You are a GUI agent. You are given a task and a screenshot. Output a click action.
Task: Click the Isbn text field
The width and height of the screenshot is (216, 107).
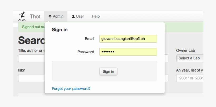pos(31,78)
